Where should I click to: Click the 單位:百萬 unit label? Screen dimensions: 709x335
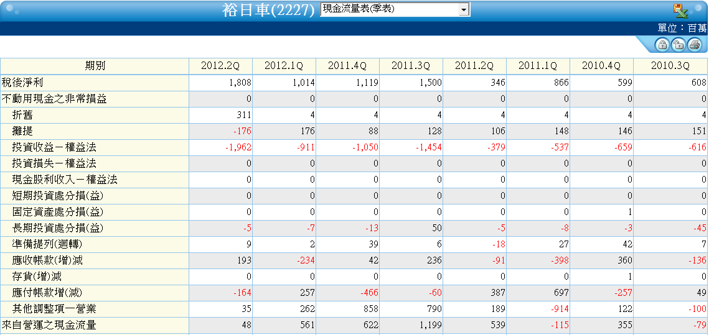point(682,29)
